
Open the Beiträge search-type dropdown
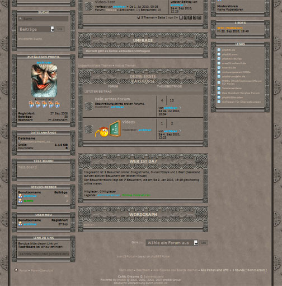[37, 29]
